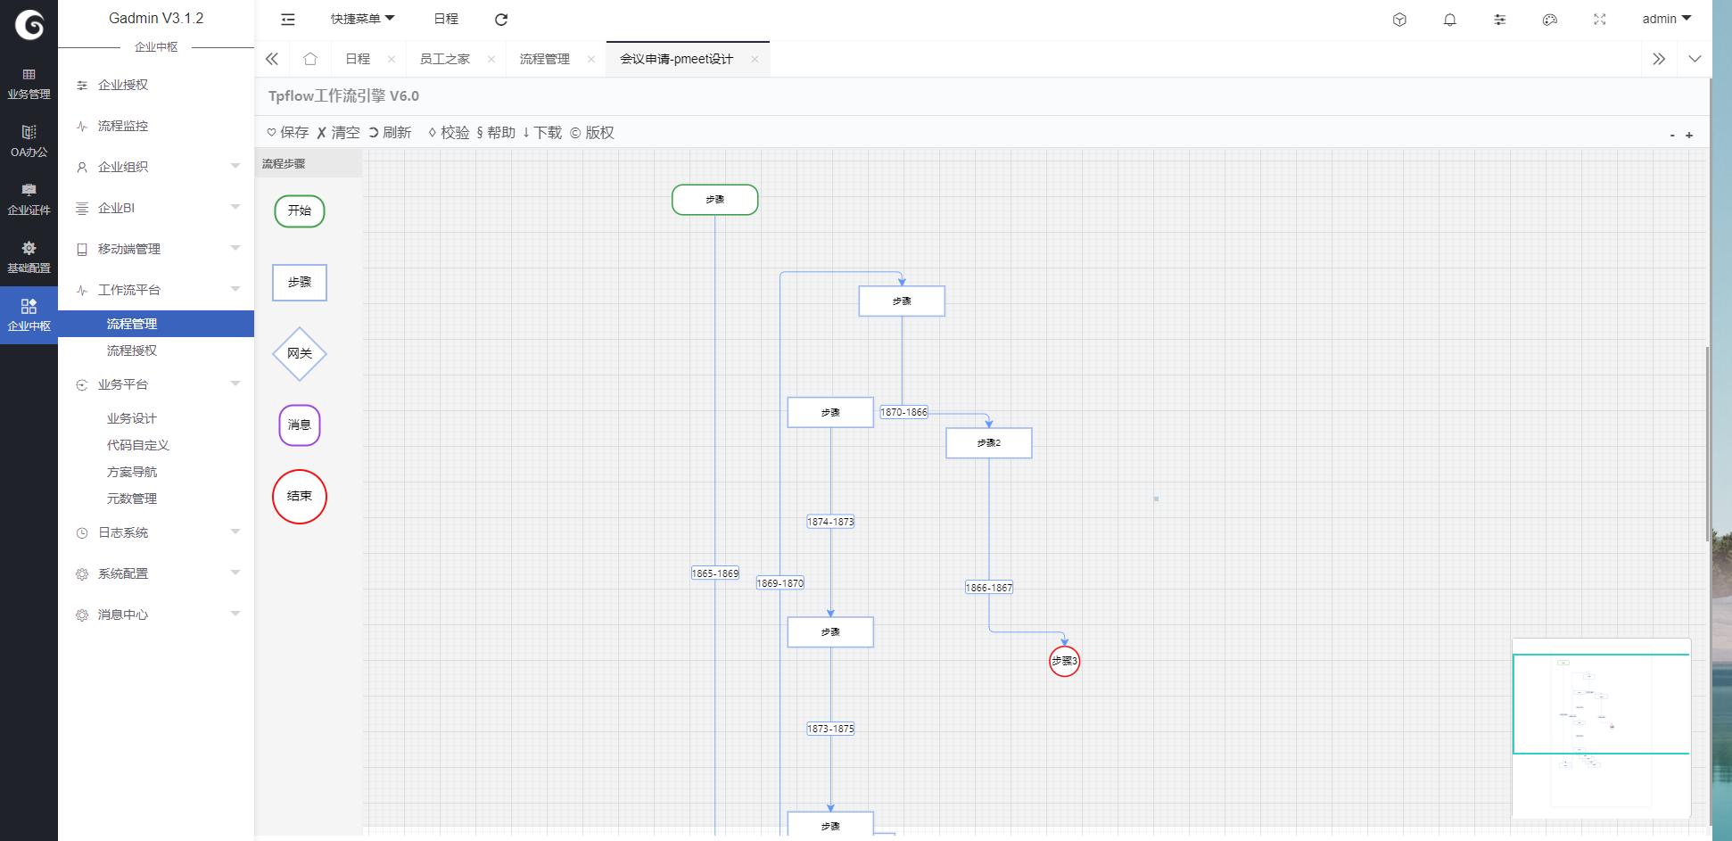
Task: Open the 快捷菜单 dropdown
Action: (x=362, y=19)
